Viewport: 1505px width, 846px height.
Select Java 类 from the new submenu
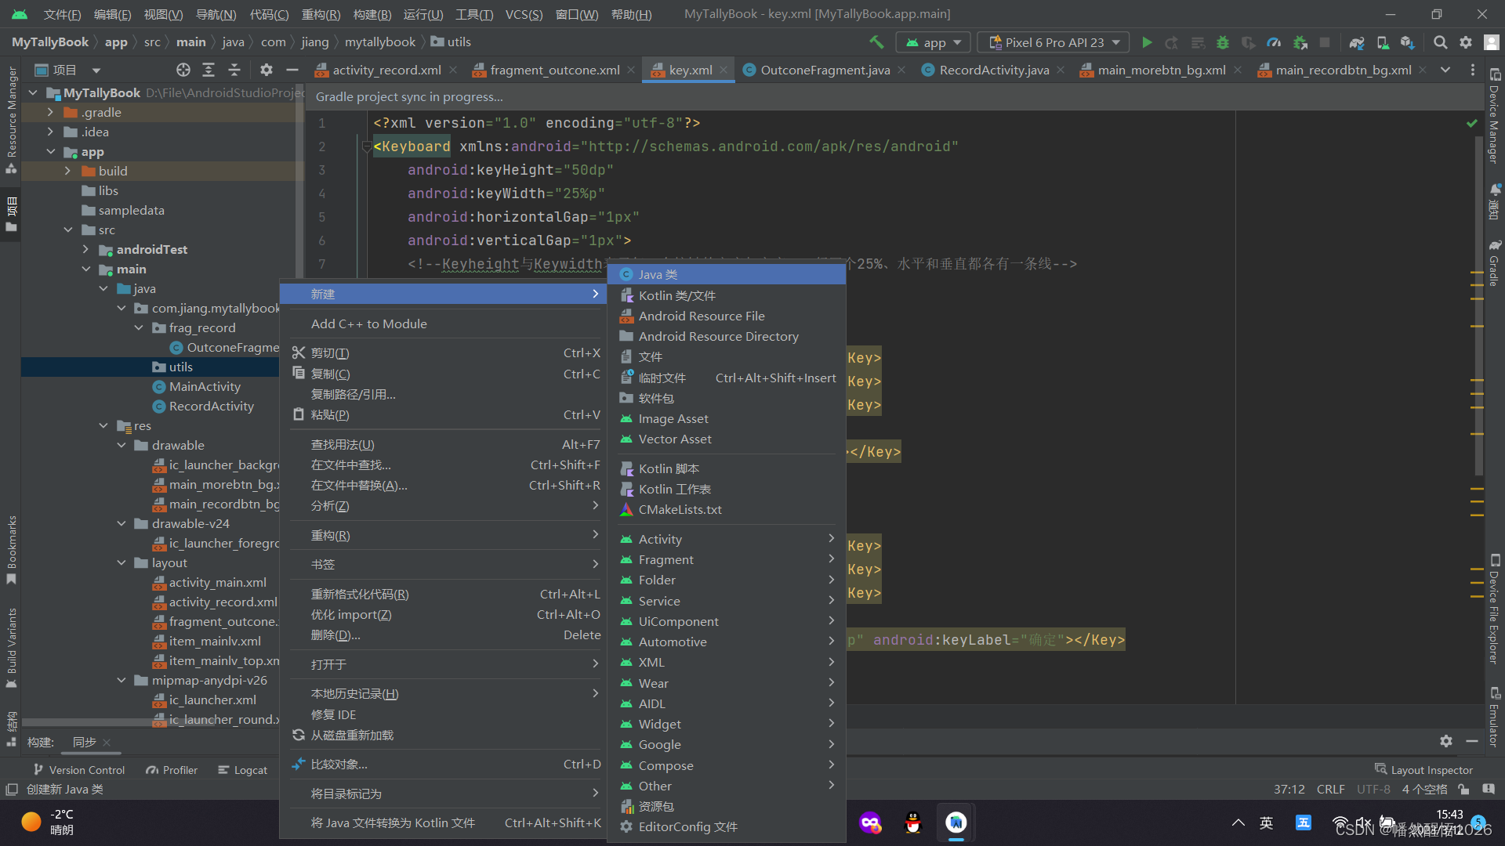(x=657, y=274)
